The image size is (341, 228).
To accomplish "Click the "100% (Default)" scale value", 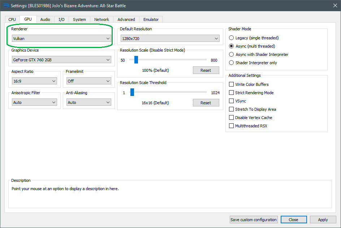I will [155, 70].
